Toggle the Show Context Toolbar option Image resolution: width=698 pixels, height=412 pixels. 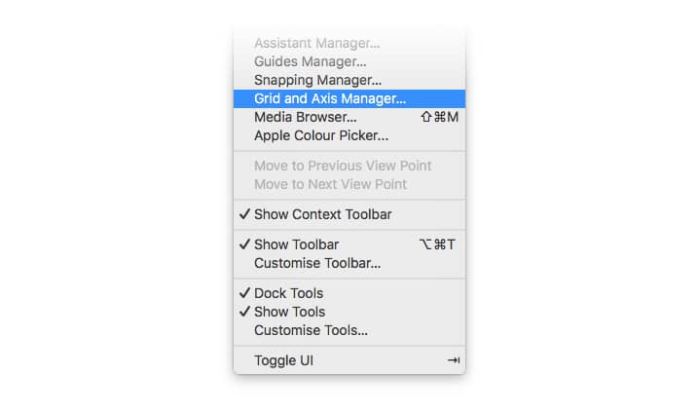click(x=349, y=214)
